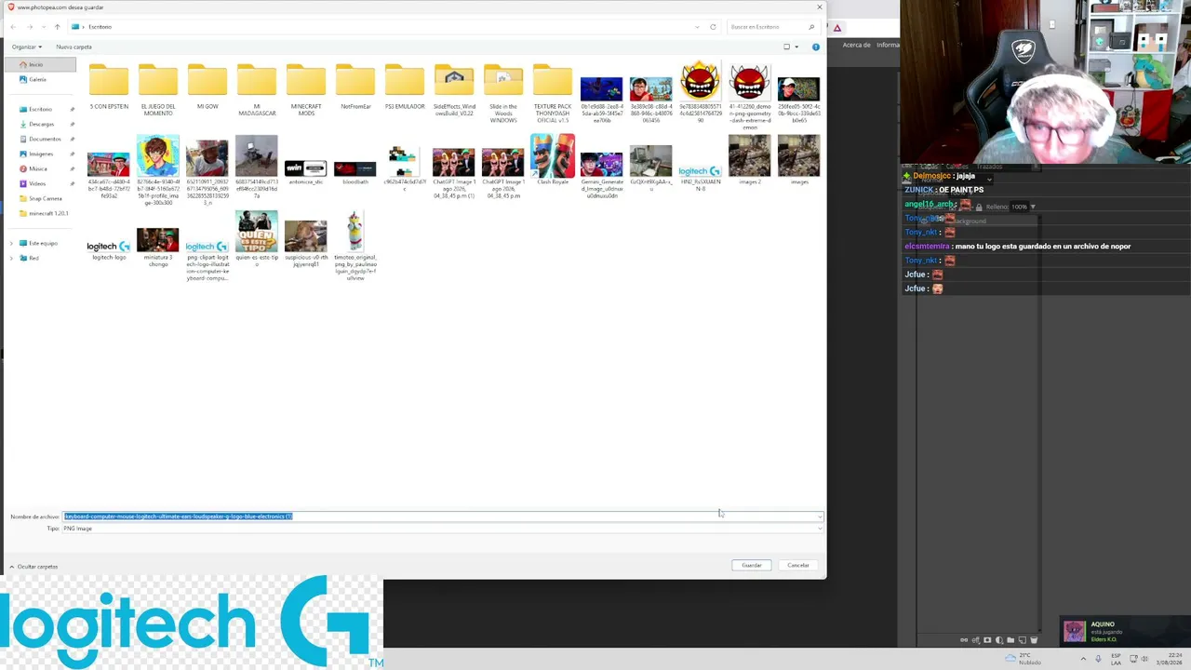Select the file named images 2
Screen dimensions: 1191x670
[x=750, y=159]
